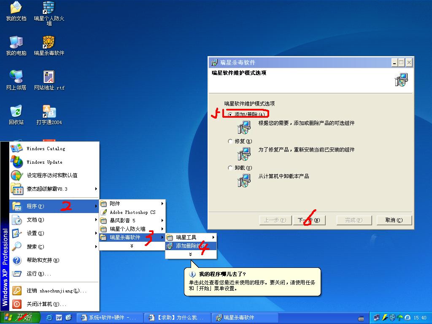
Task: Expand the 瑞星工具 submenu arrow
Action: 213,237
